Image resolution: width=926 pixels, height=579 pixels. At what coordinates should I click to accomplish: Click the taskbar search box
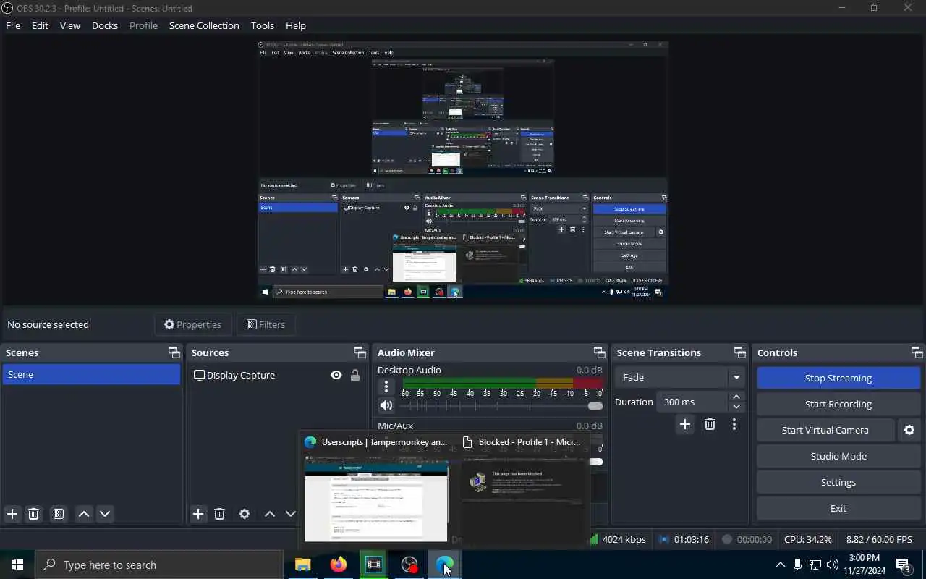159,565
